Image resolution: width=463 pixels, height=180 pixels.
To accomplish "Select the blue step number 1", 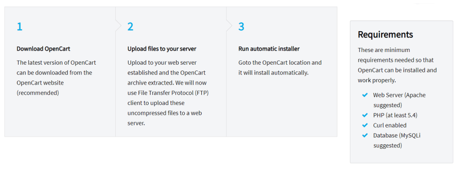I will tap(19, 27).
